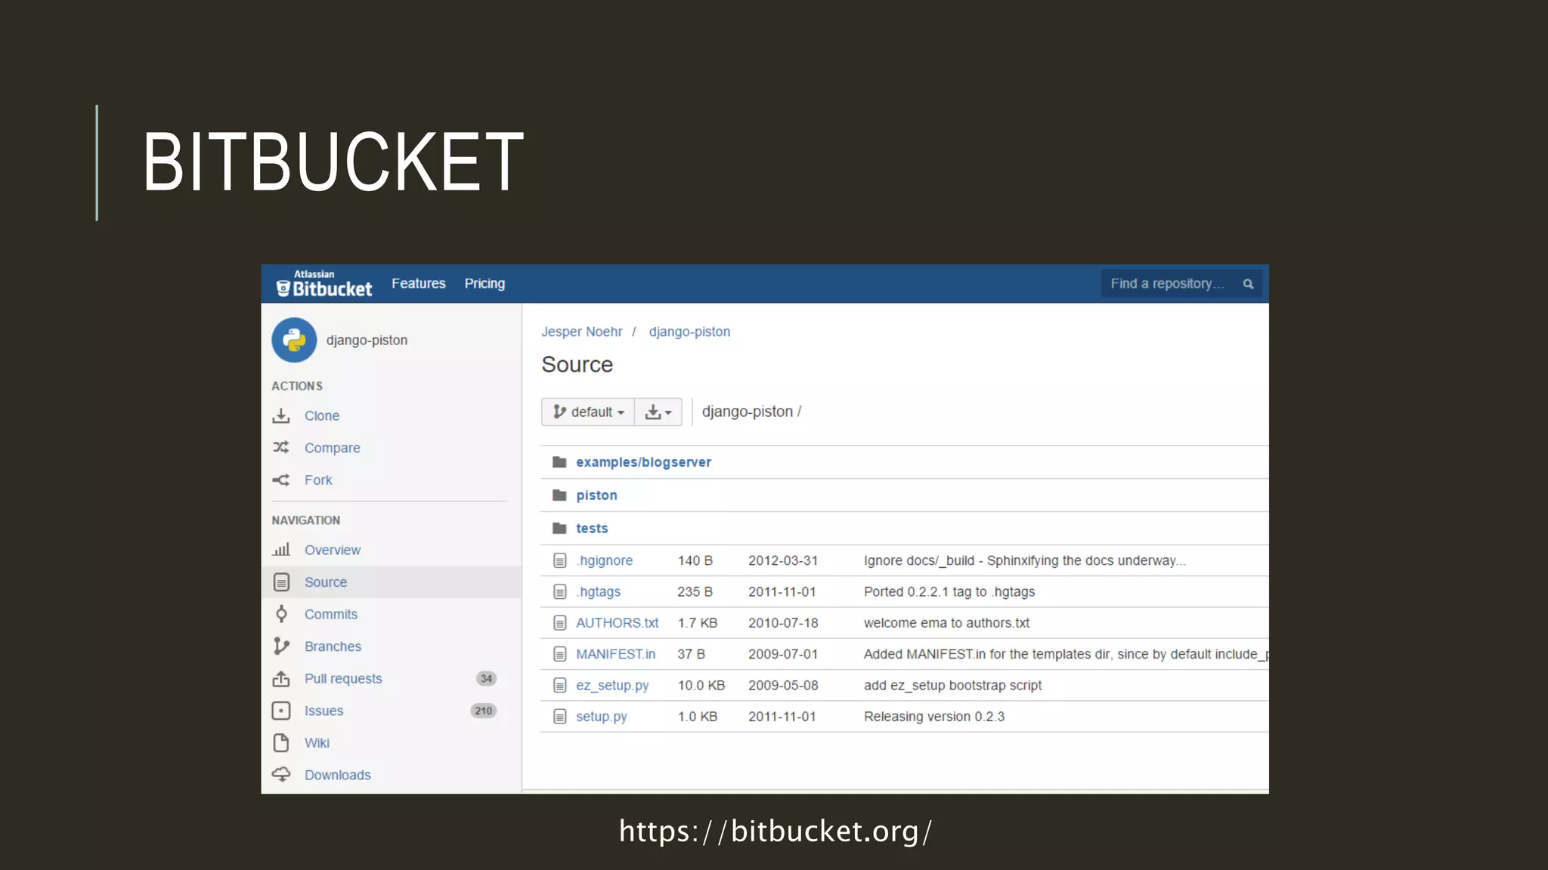This screenshot has width=1548, height=870.
Task: Open Issues in navigation
Action: pyautogui.click(x=324, y=711)
